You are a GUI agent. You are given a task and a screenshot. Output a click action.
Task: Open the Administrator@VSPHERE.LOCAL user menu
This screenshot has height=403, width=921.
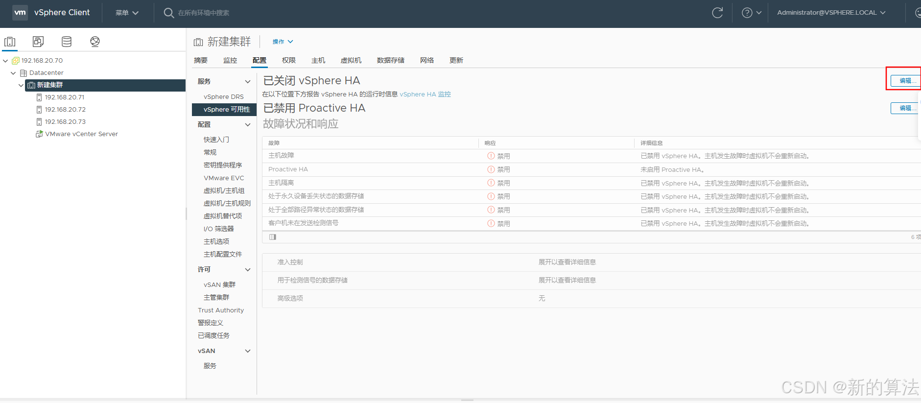coord(831,13)
